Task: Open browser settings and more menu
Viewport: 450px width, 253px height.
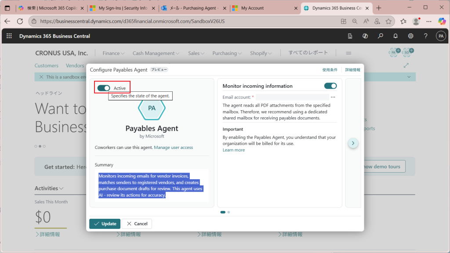Action: click(x=429, y=21)
